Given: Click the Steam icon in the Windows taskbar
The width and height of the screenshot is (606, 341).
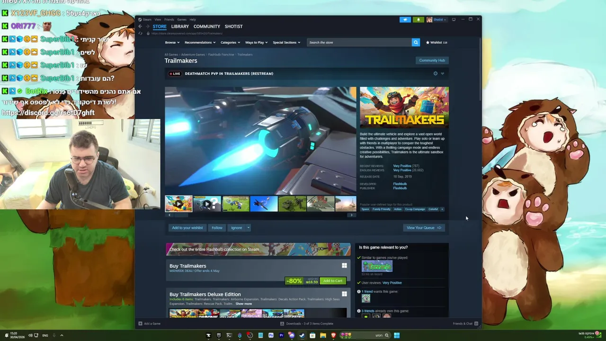Looking at the screenshot, I should 302,335.
